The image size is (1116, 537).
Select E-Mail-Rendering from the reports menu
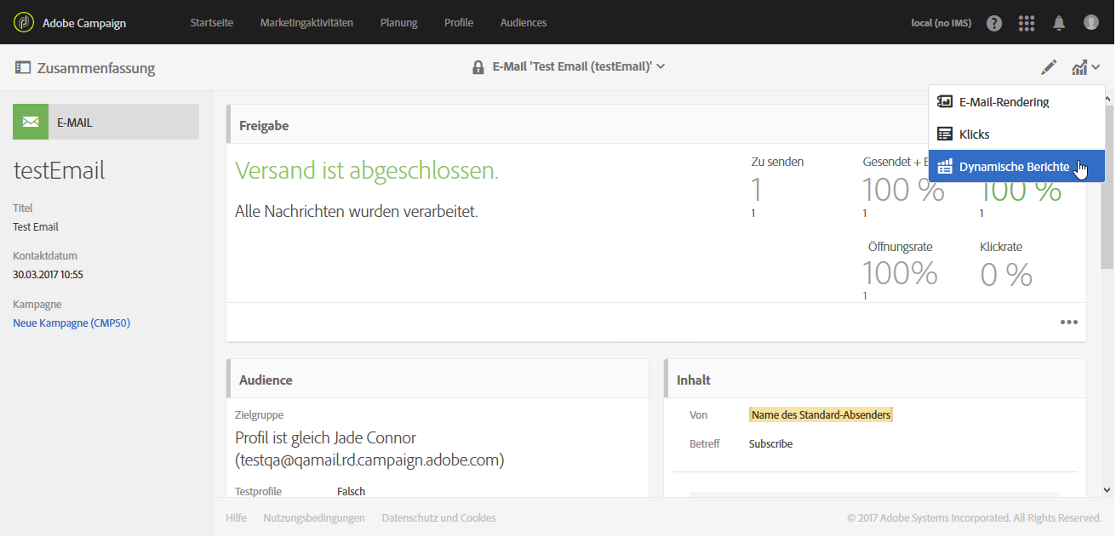1004,102
